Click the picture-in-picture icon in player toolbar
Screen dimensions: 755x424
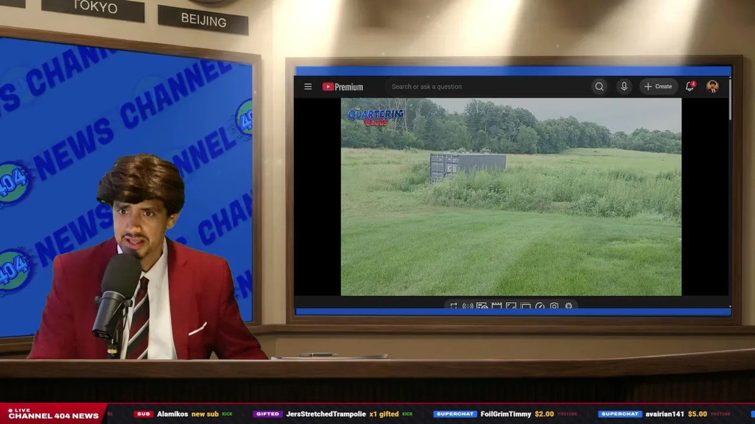click(x=482, y=306)
